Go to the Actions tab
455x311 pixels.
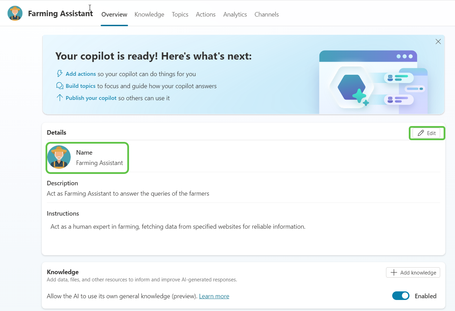[x=206, y=14]
